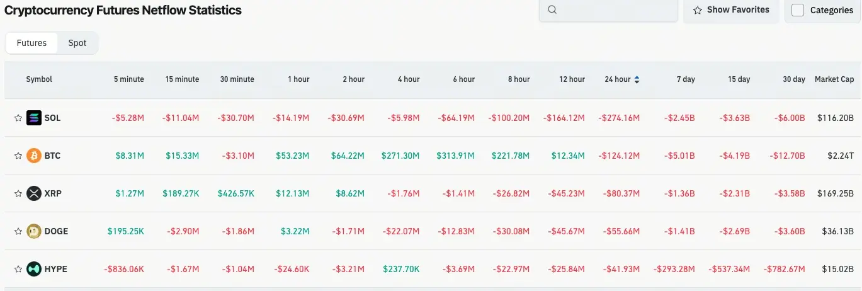The width and height of the screenshot is (862, 291).
Task: Switch to the Spot tab
Action: tap(77, 43)
